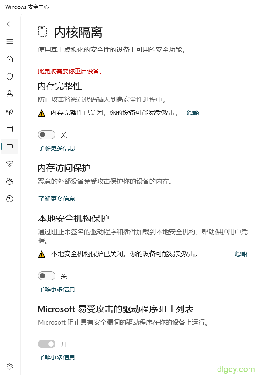This screenshot has width=259, height=375.
Task: Open 设备性能和运行状况 via the heart icon
Action: pos(10,164)
